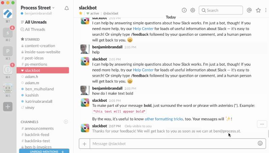Viewport: 269px width, 153px height.
Task: Open the emoji picker
Action: pos(260,143)
